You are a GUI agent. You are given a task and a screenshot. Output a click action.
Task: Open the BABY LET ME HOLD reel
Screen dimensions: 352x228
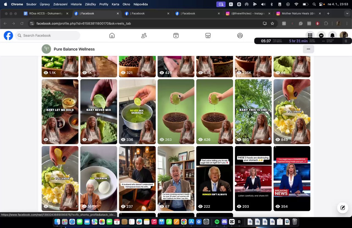point(60,112)
